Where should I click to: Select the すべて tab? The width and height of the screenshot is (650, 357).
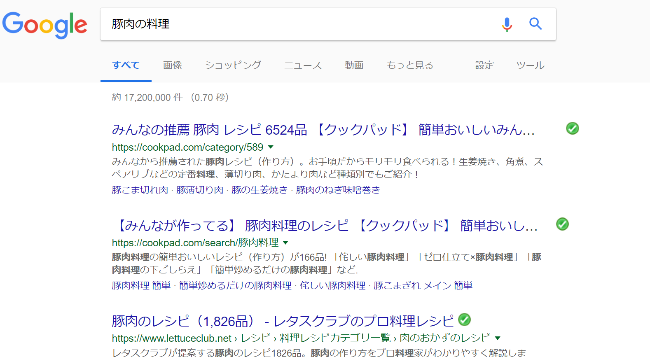coord(126,65)
